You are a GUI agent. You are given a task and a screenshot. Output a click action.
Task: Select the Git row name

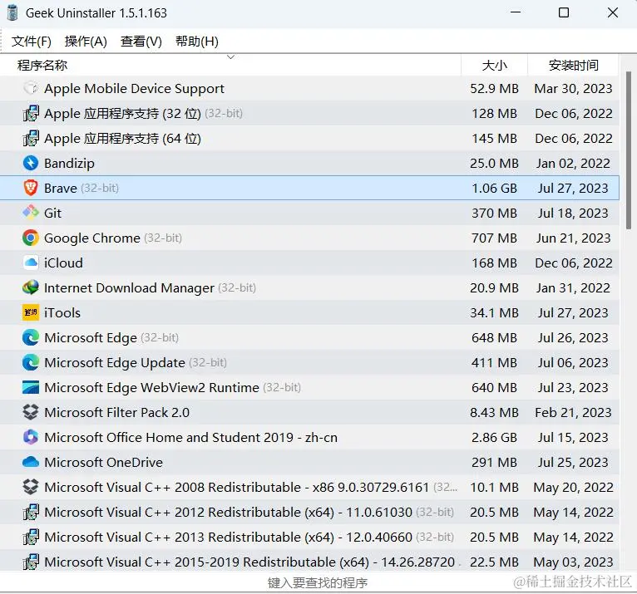tap(53, 213)
